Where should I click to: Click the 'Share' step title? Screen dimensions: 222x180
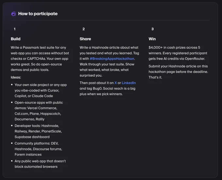(x=85, y=39)
